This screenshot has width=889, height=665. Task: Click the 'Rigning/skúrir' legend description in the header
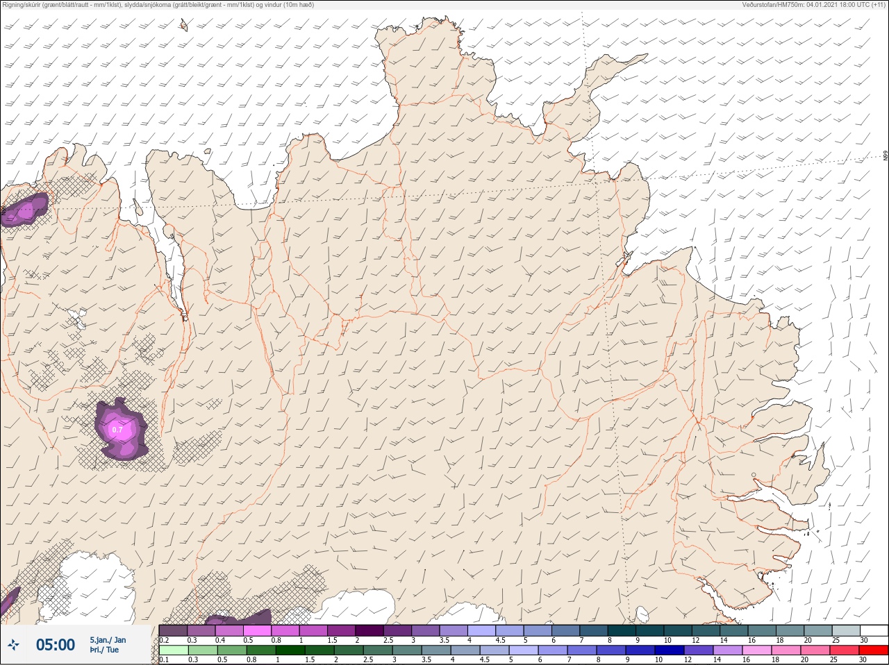(158, 5)
